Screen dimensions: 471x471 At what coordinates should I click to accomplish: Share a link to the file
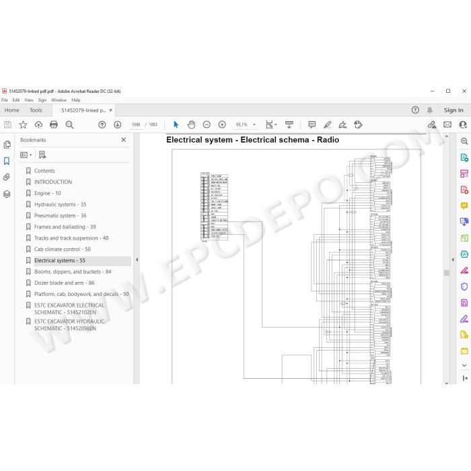[x=432, y=124]
